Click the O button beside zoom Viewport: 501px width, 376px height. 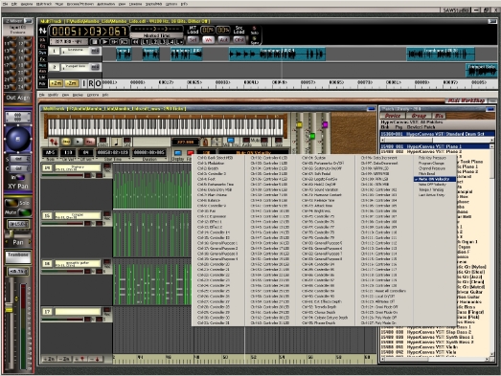(98, 83)
